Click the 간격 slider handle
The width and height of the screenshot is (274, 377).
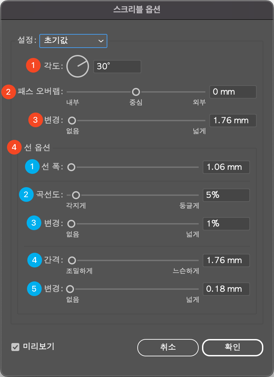tap(72, 260)
